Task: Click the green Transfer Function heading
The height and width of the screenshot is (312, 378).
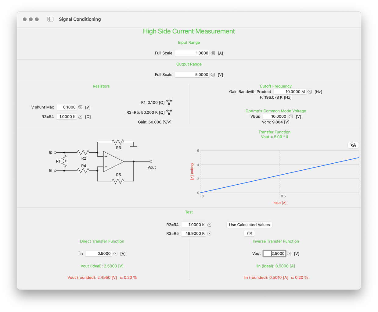Action: (274, 132)
